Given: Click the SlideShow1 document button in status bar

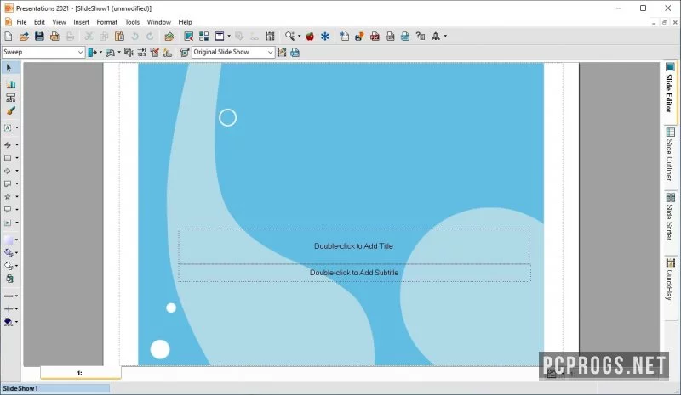Looking at the screenshot, I should pos(55,388).
